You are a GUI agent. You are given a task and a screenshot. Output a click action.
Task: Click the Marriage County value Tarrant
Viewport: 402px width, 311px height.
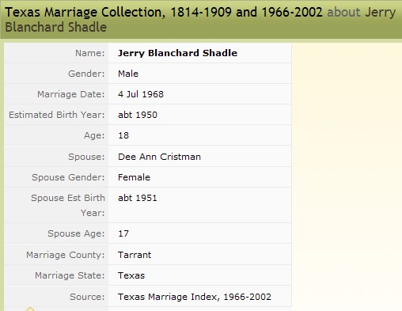[x=135, y=255]
